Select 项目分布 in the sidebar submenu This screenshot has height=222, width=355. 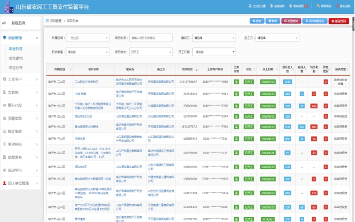tap(16, 68)
